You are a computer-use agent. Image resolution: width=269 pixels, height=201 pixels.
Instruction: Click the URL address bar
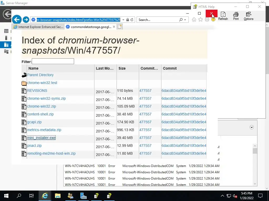coord(78,20)
